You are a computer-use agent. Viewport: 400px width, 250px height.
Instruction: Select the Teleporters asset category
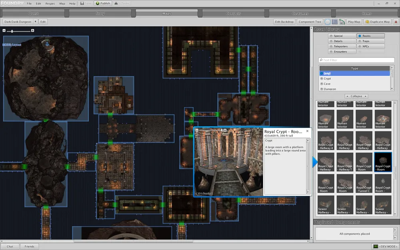click(341, 46)
